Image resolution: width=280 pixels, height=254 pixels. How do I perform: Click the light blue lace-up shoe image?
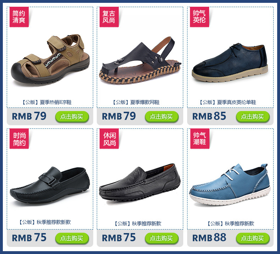[x=230, y=184]
